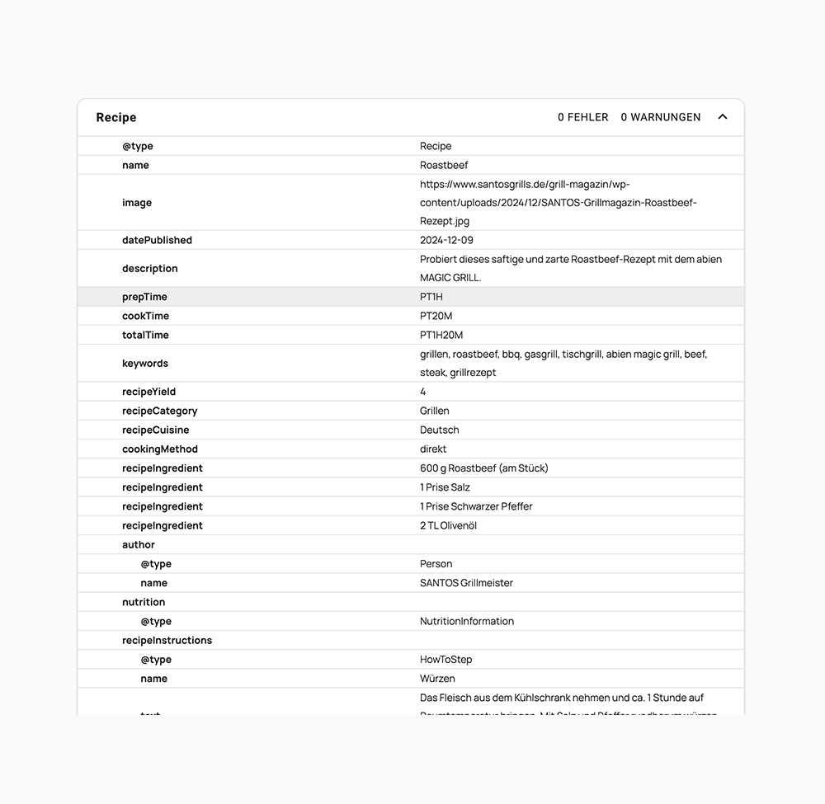The height and width of the screenshot is (804, 825).
Task: Select the datePublished value 2024-12-09
Action: tap(446, 241)
